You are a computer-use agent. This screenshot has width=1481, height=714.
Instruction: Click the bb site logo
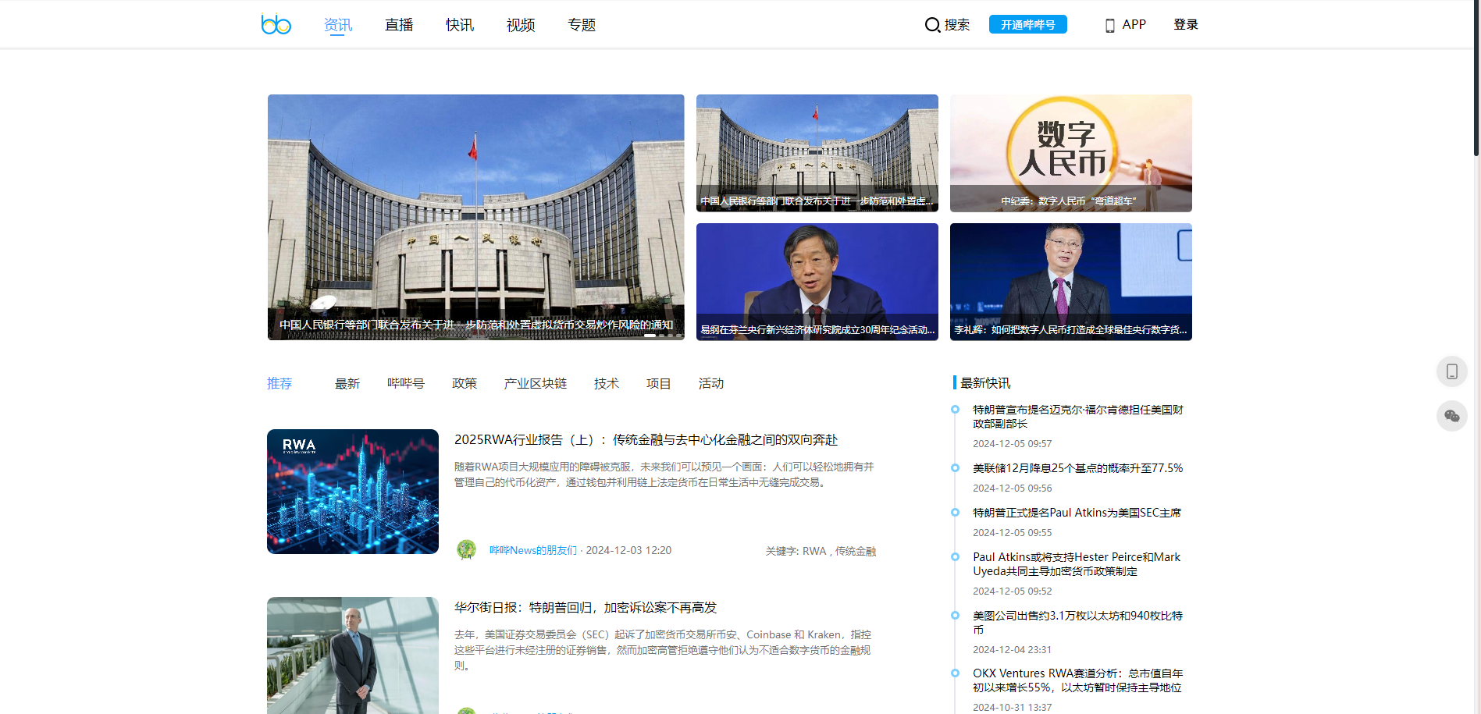coord(276,24)
